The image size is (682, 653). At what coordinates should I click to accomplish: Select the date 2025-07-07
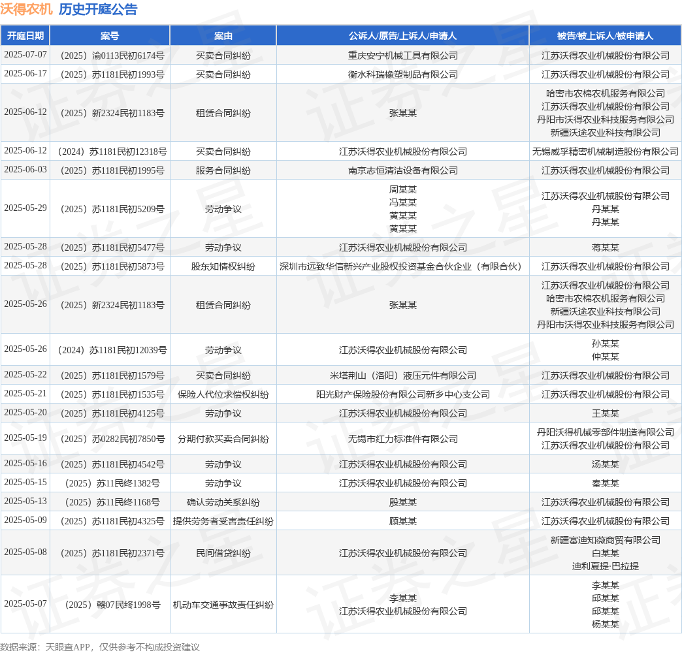pos(25,54)
